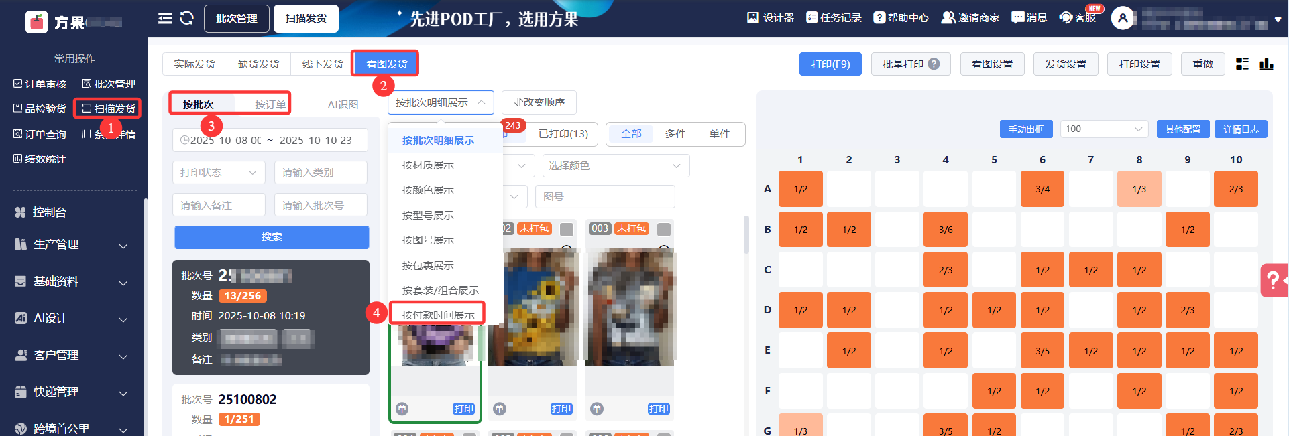Open 绩效统计 shortcut in sidebar
The width and height of the screenshot is (1289, 436).
coord(40,159)
